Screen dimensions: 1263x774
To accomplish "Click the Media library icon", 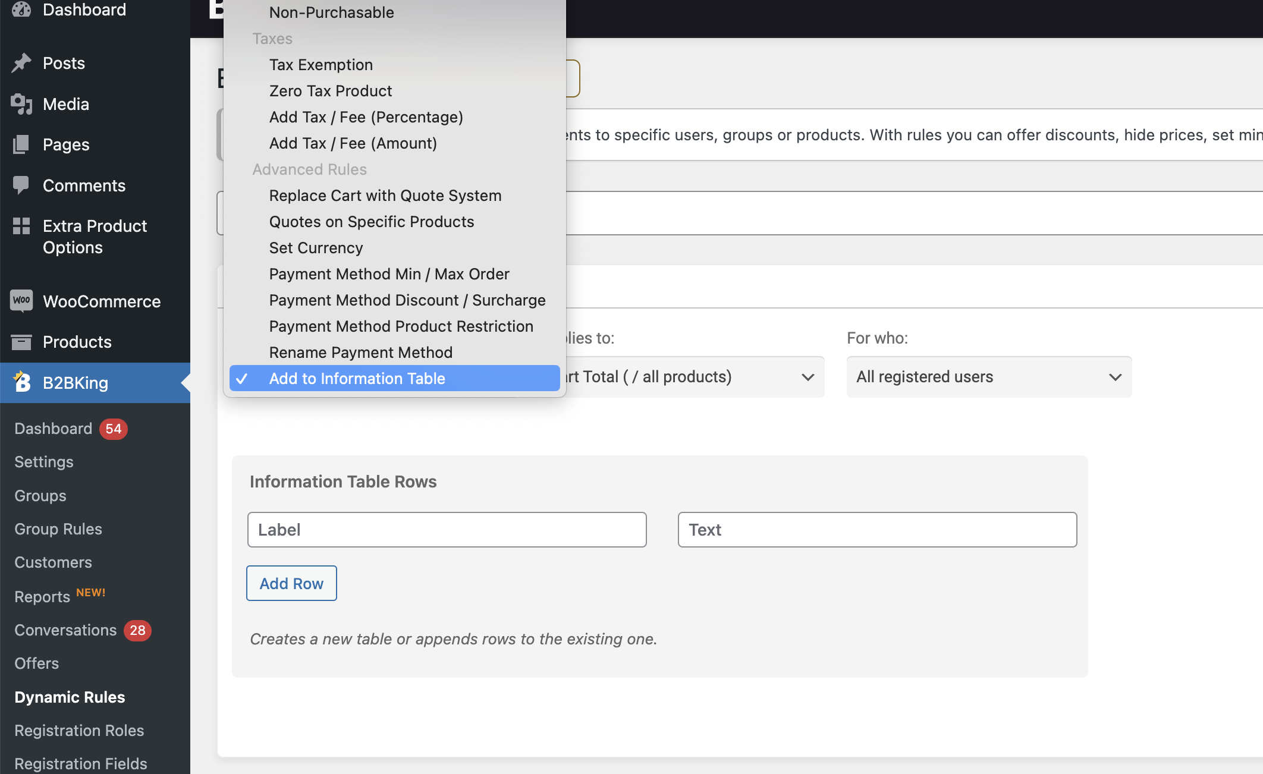I will click(x=21, y=104).
